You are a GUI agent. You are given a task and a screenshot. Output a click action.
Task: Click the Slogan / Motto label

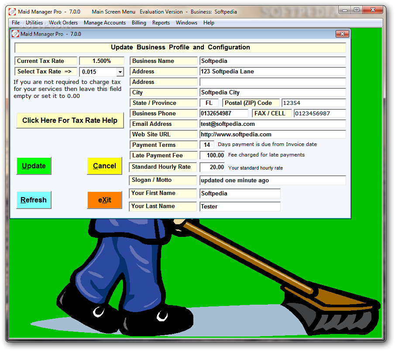163,180
